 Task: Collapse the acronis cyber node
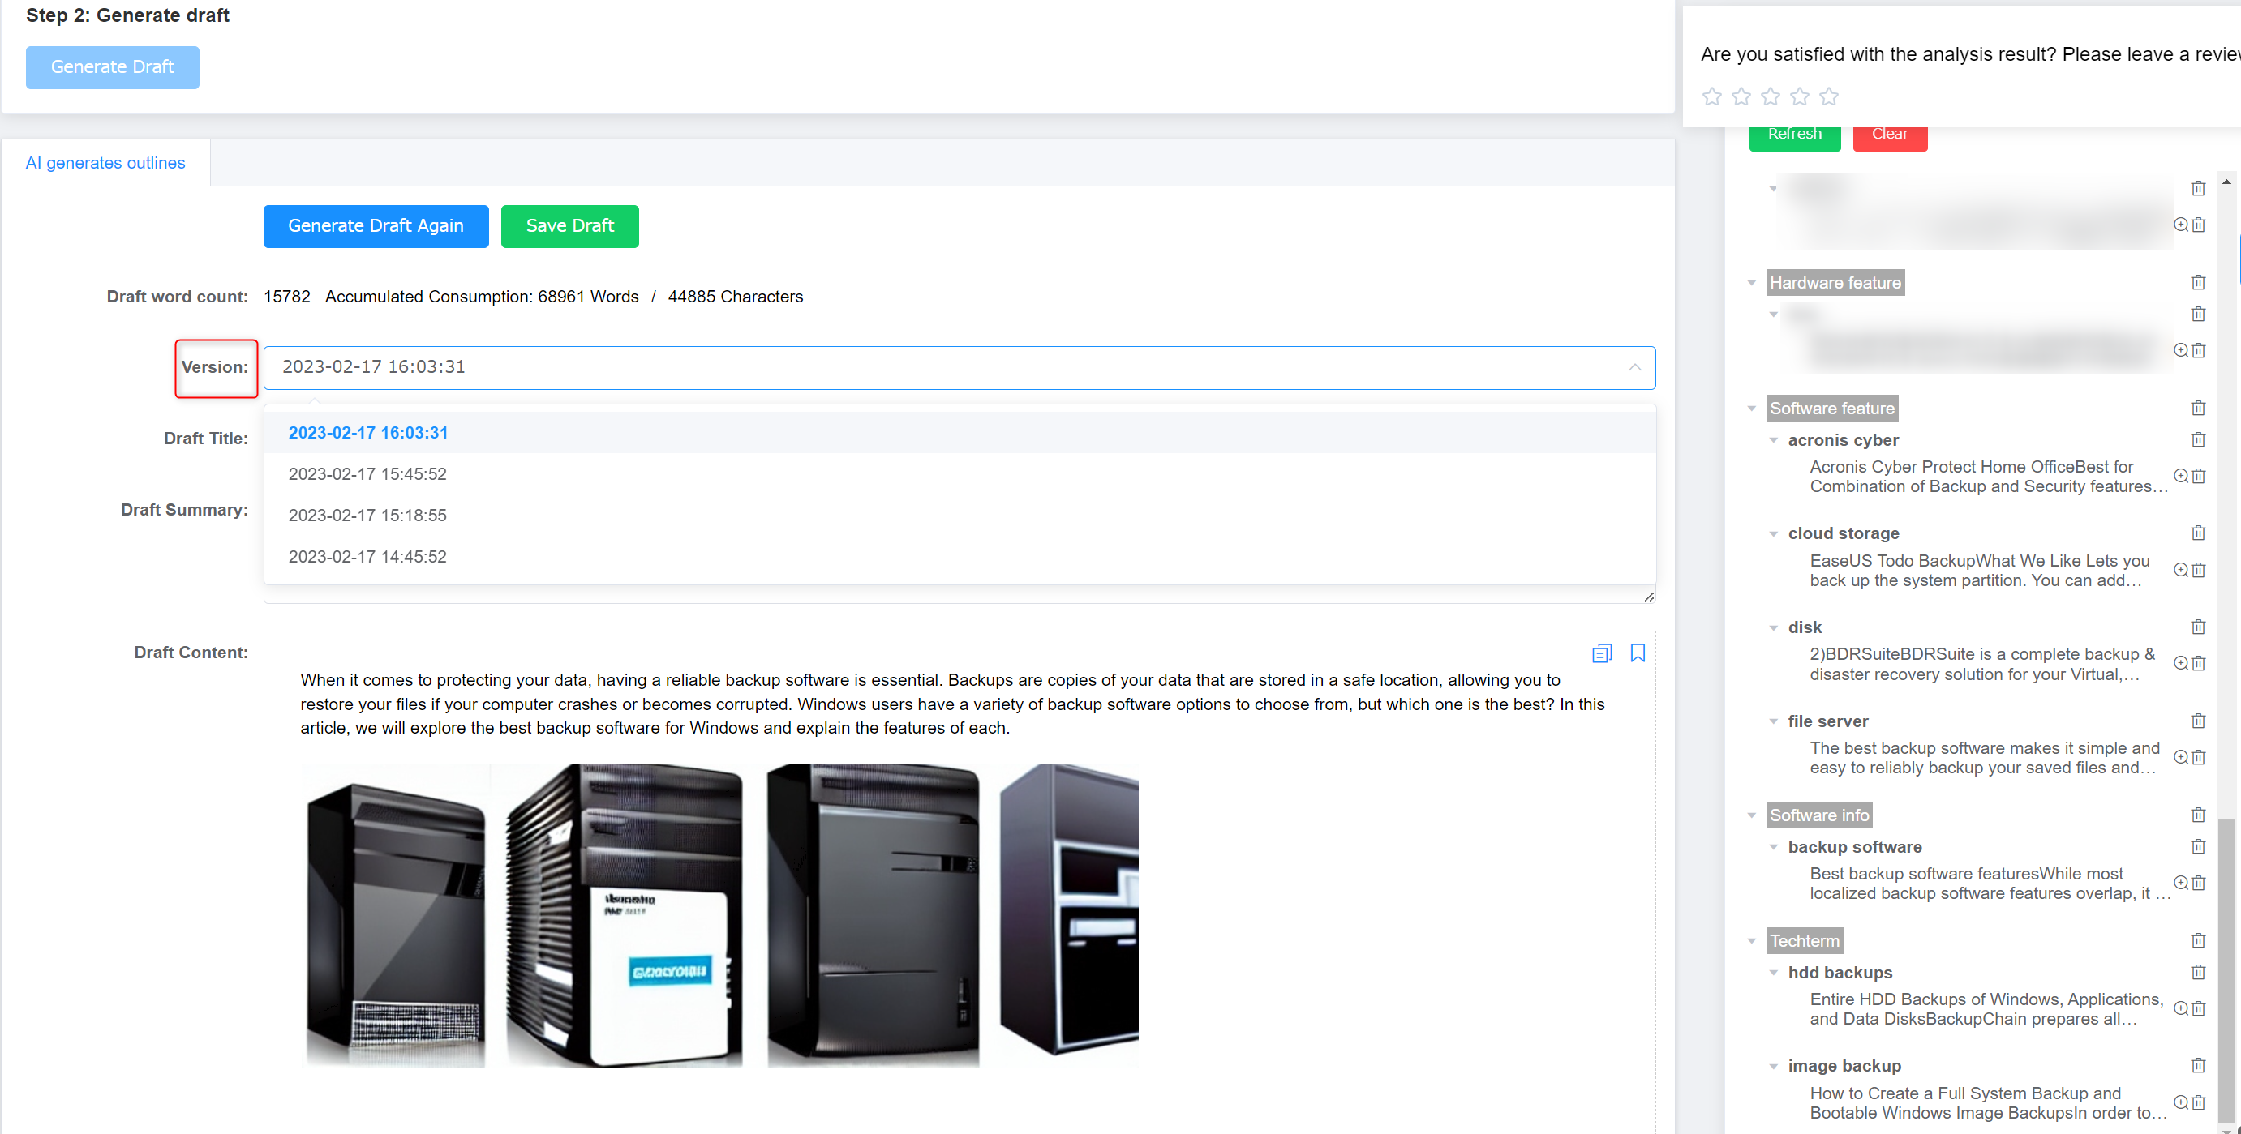[x=1774, y=440]
